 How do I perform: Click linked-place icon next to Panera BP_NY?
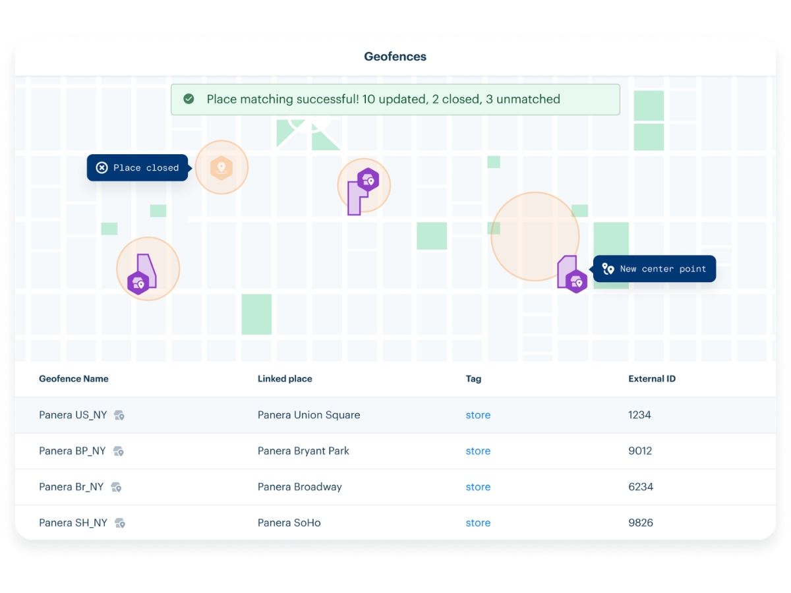pos(118,451)
